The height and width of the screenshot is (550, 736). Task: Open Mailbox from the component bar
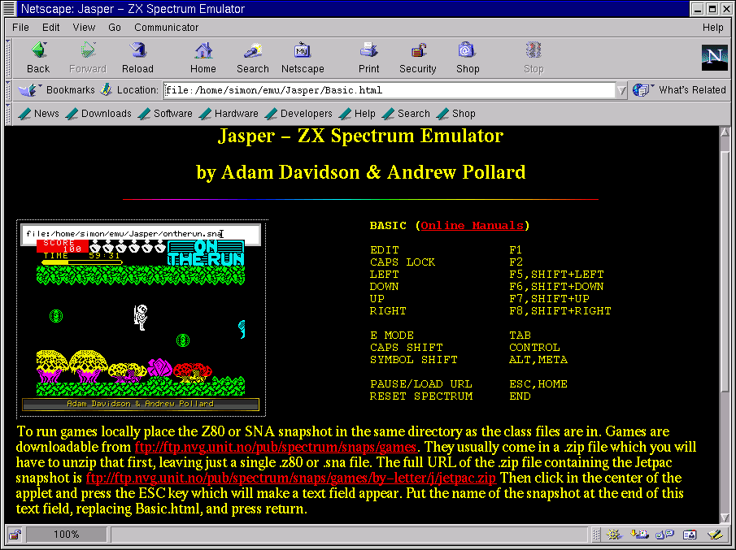coord(639,535)
